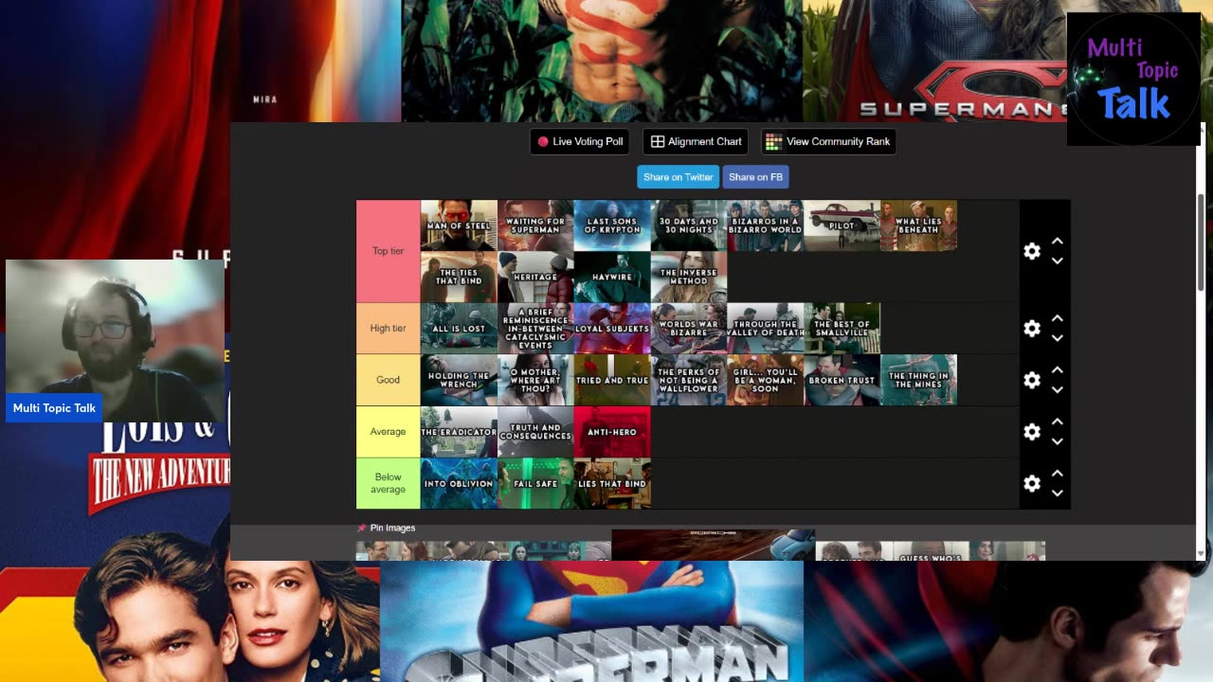
Task: Click the red Anti-Hero tile
Action: [612, 432]
